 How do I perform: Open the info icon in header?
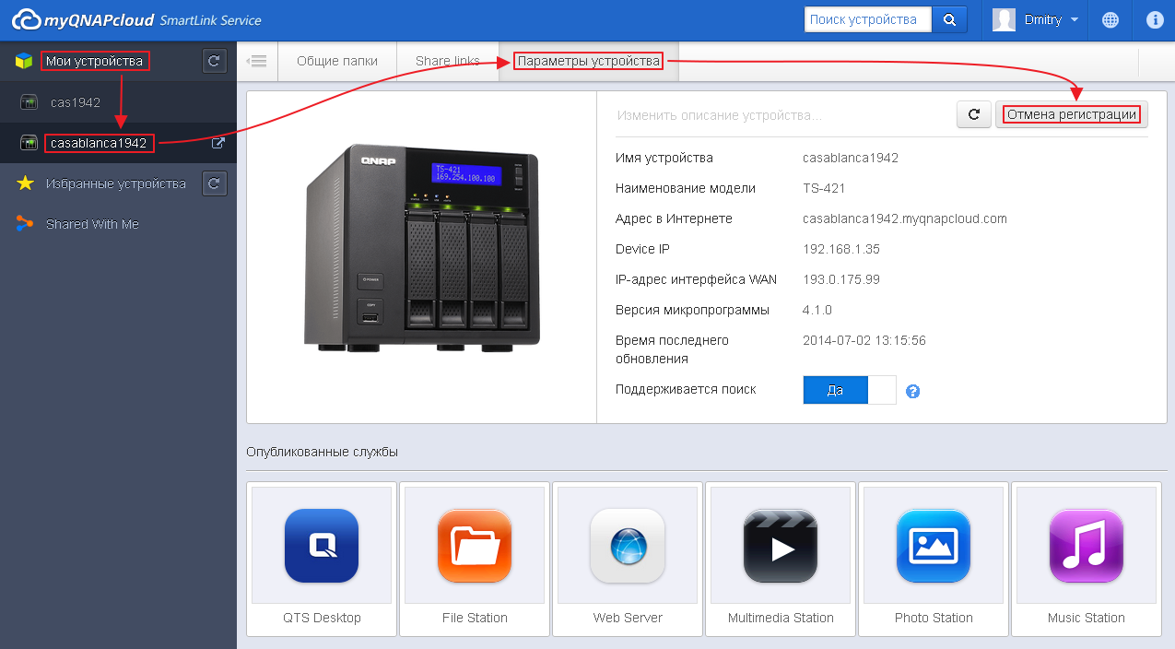pyautogui.click(x=1155, y=19)
